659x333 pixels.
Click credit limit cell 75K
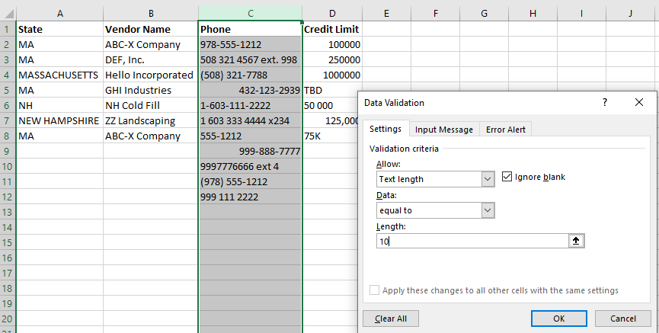(330, 136)
